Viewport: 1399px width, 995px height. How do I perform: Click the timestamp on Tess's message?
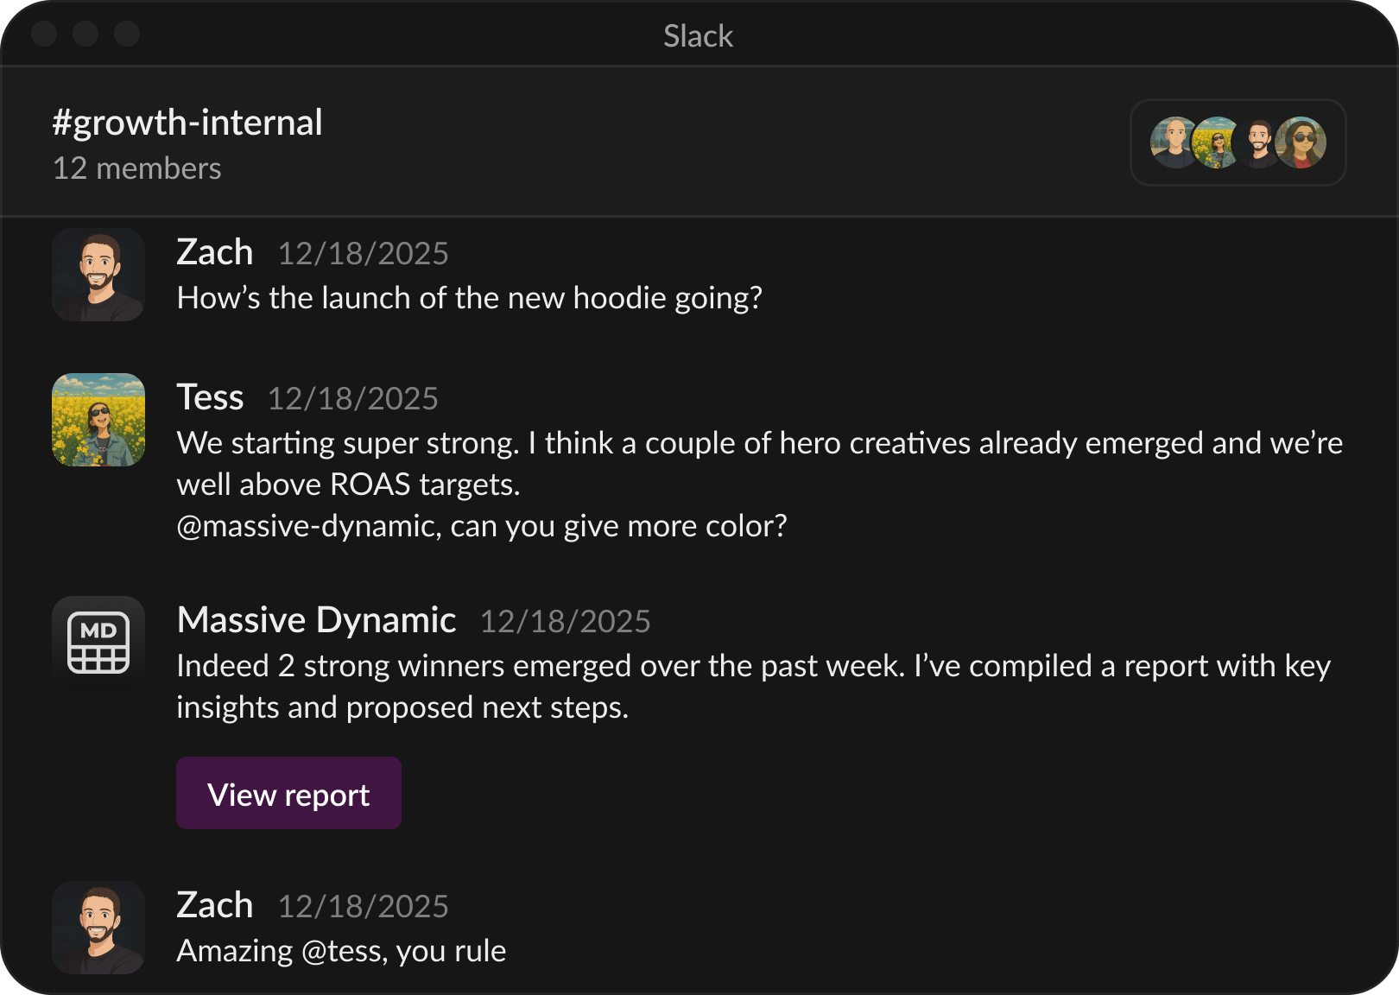point(352,399)
